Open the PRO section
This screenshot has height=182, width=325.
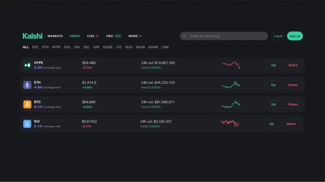click(109, 36)
